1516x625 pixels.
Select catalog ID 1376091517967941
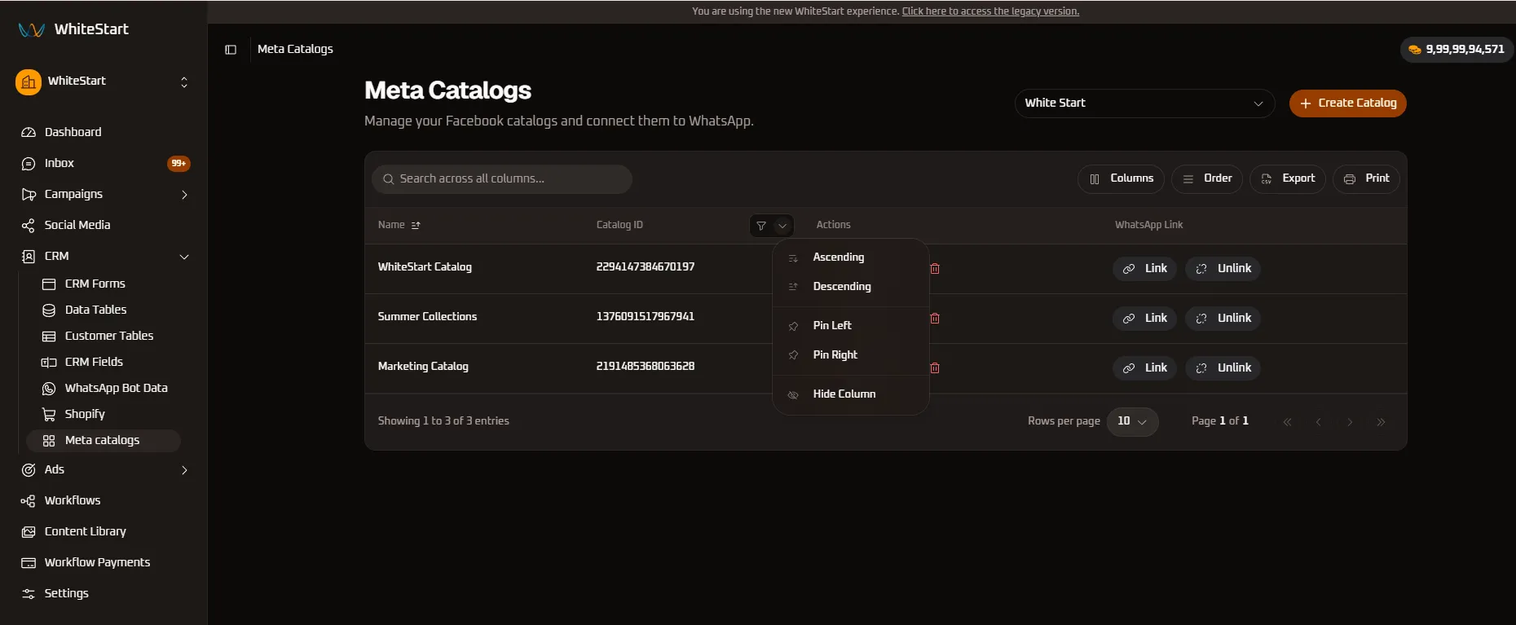[x=646, y=317]
